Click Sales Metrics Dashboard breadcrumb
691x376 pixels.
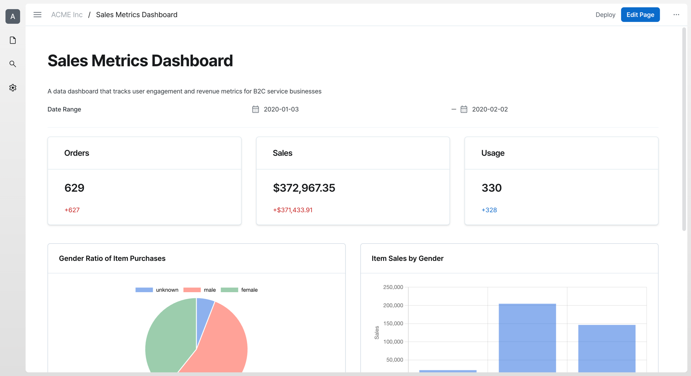(137, 15)
